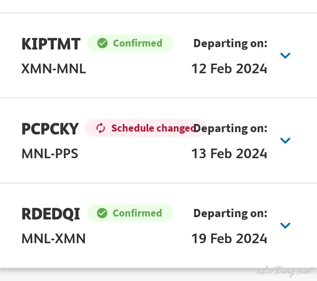Open booking reference PCPCKY
Image resolution: width=317 pixels, height=281 pixels.
[x=50, y=129]
